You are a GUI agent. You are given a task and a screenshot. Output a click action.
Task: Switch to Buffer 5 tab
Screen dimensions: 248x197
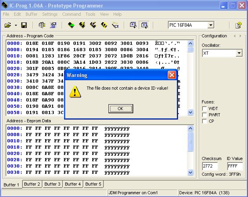(x=93, y=184)
